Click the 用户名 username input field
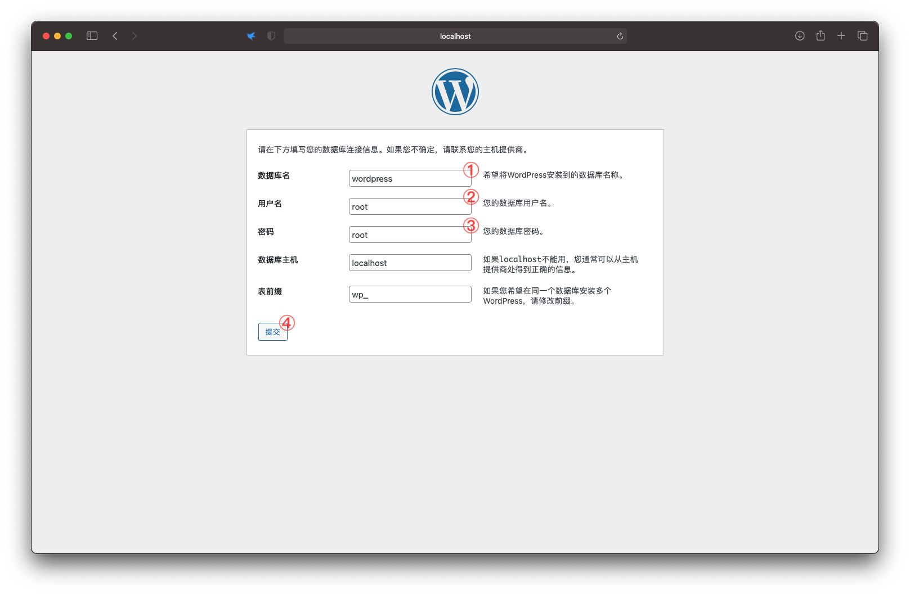 [409, 207]
